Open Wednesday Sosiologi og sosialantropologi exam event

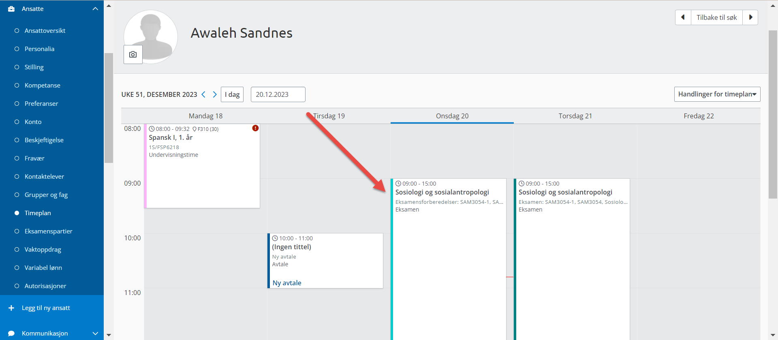coord(448,243)
